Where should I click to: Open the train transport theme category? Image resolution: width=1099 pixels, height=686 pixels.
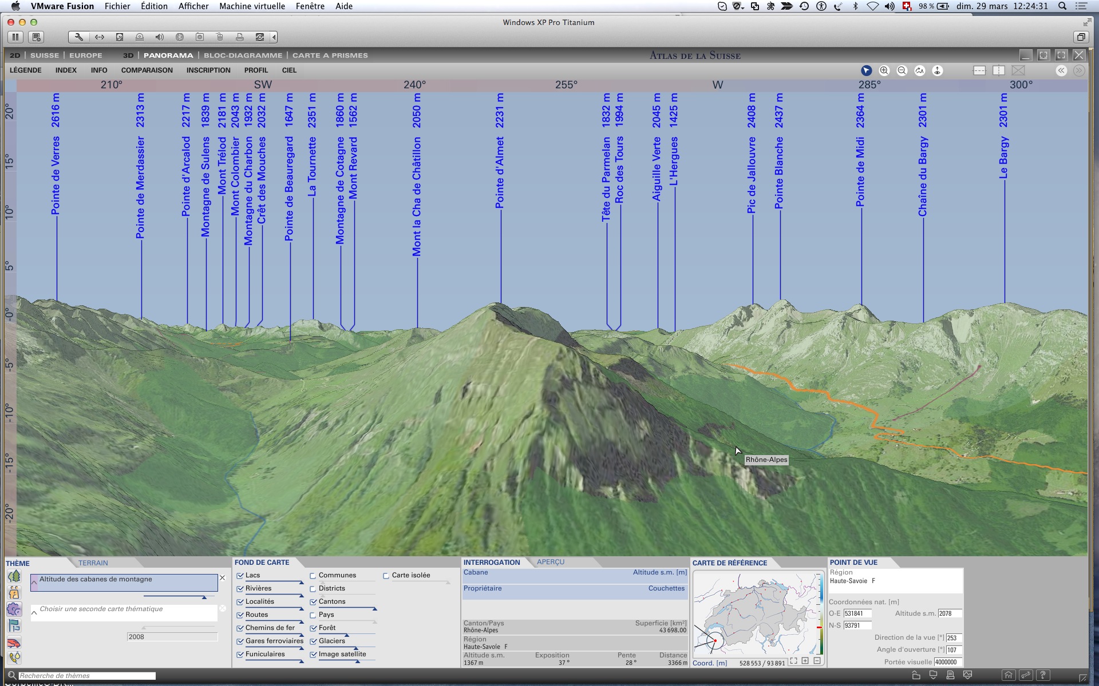click(x=14, y=643)
